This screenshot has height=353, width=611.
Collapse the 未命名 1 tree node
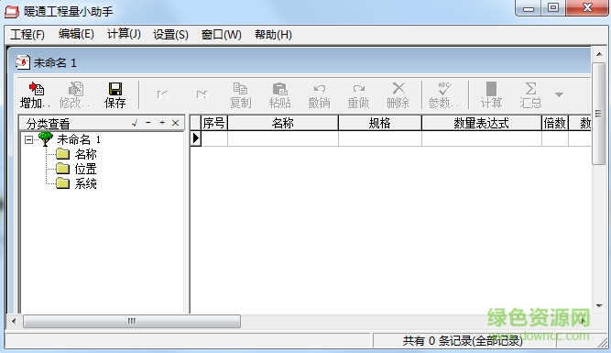[x=28, y=139]
